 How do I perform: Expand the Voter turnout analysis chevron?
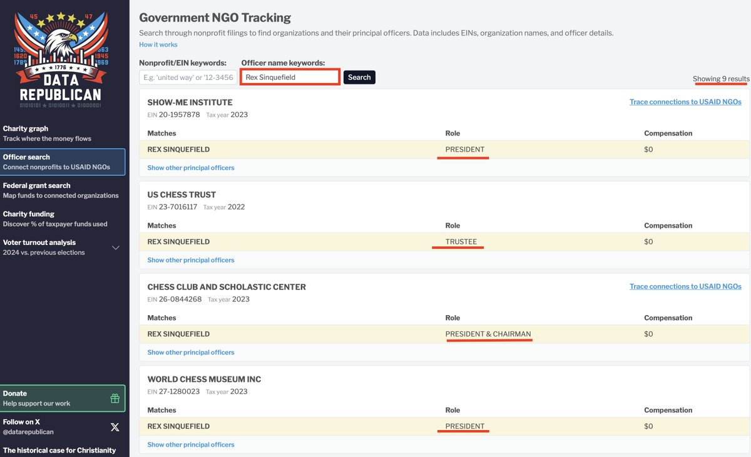(116, 248)
